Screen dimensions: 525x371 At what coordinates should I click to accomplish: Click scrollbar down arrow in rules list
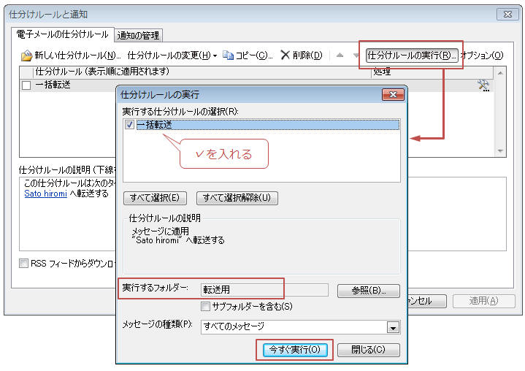500,151
